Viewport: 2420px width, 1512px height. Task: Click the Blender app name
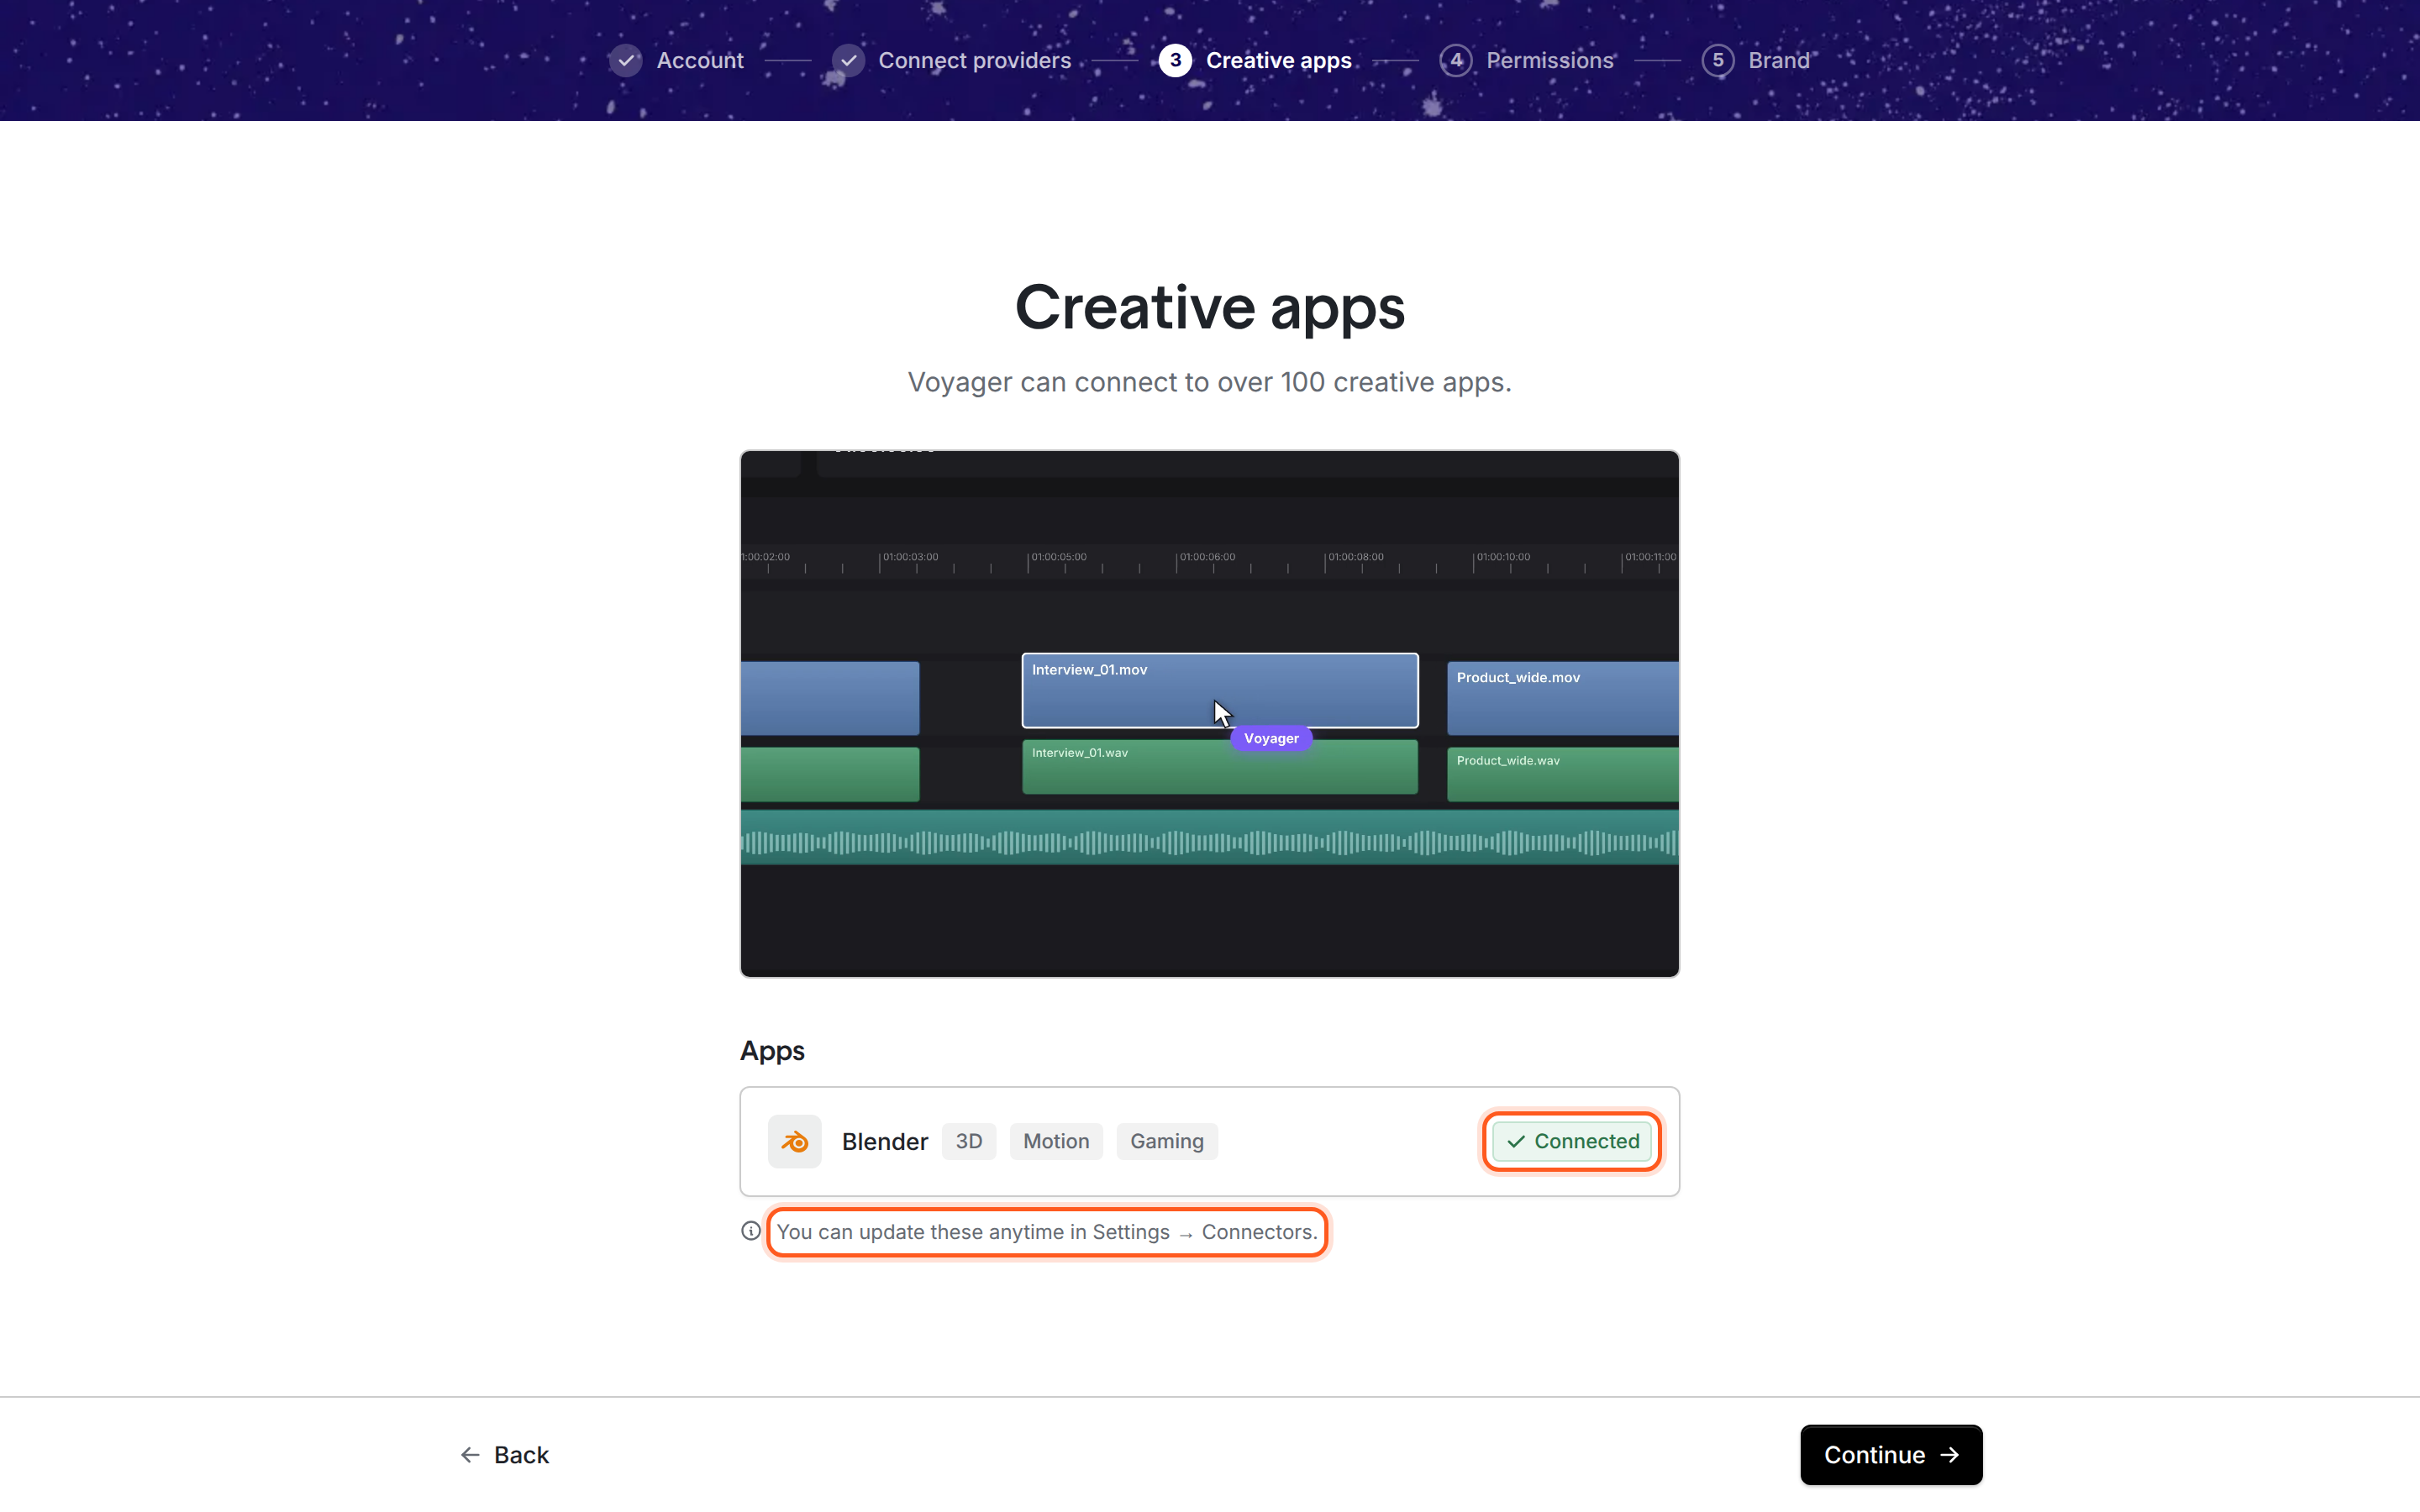click(x=885, y=1141)
